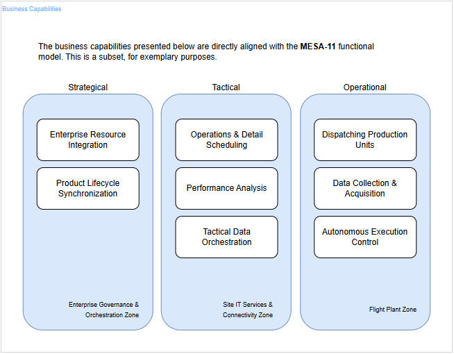The height and width of the screenshot is (354, 454).
Task: Click the Operations & Detail Scheduling box
Action: [x=226, y=140]
